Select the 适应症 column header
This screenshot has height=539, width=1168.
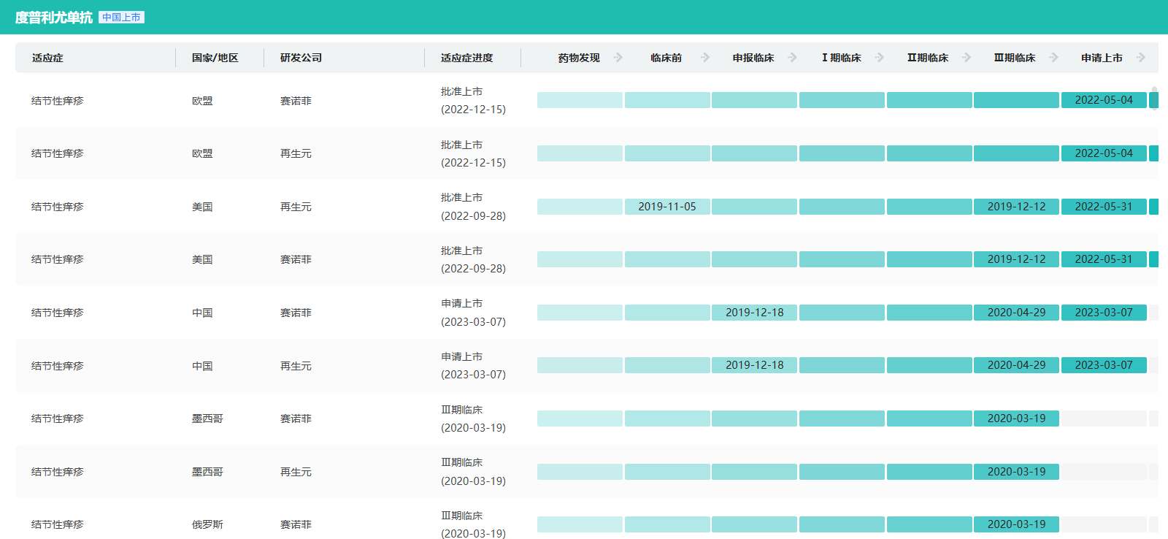tap(47, 58)
